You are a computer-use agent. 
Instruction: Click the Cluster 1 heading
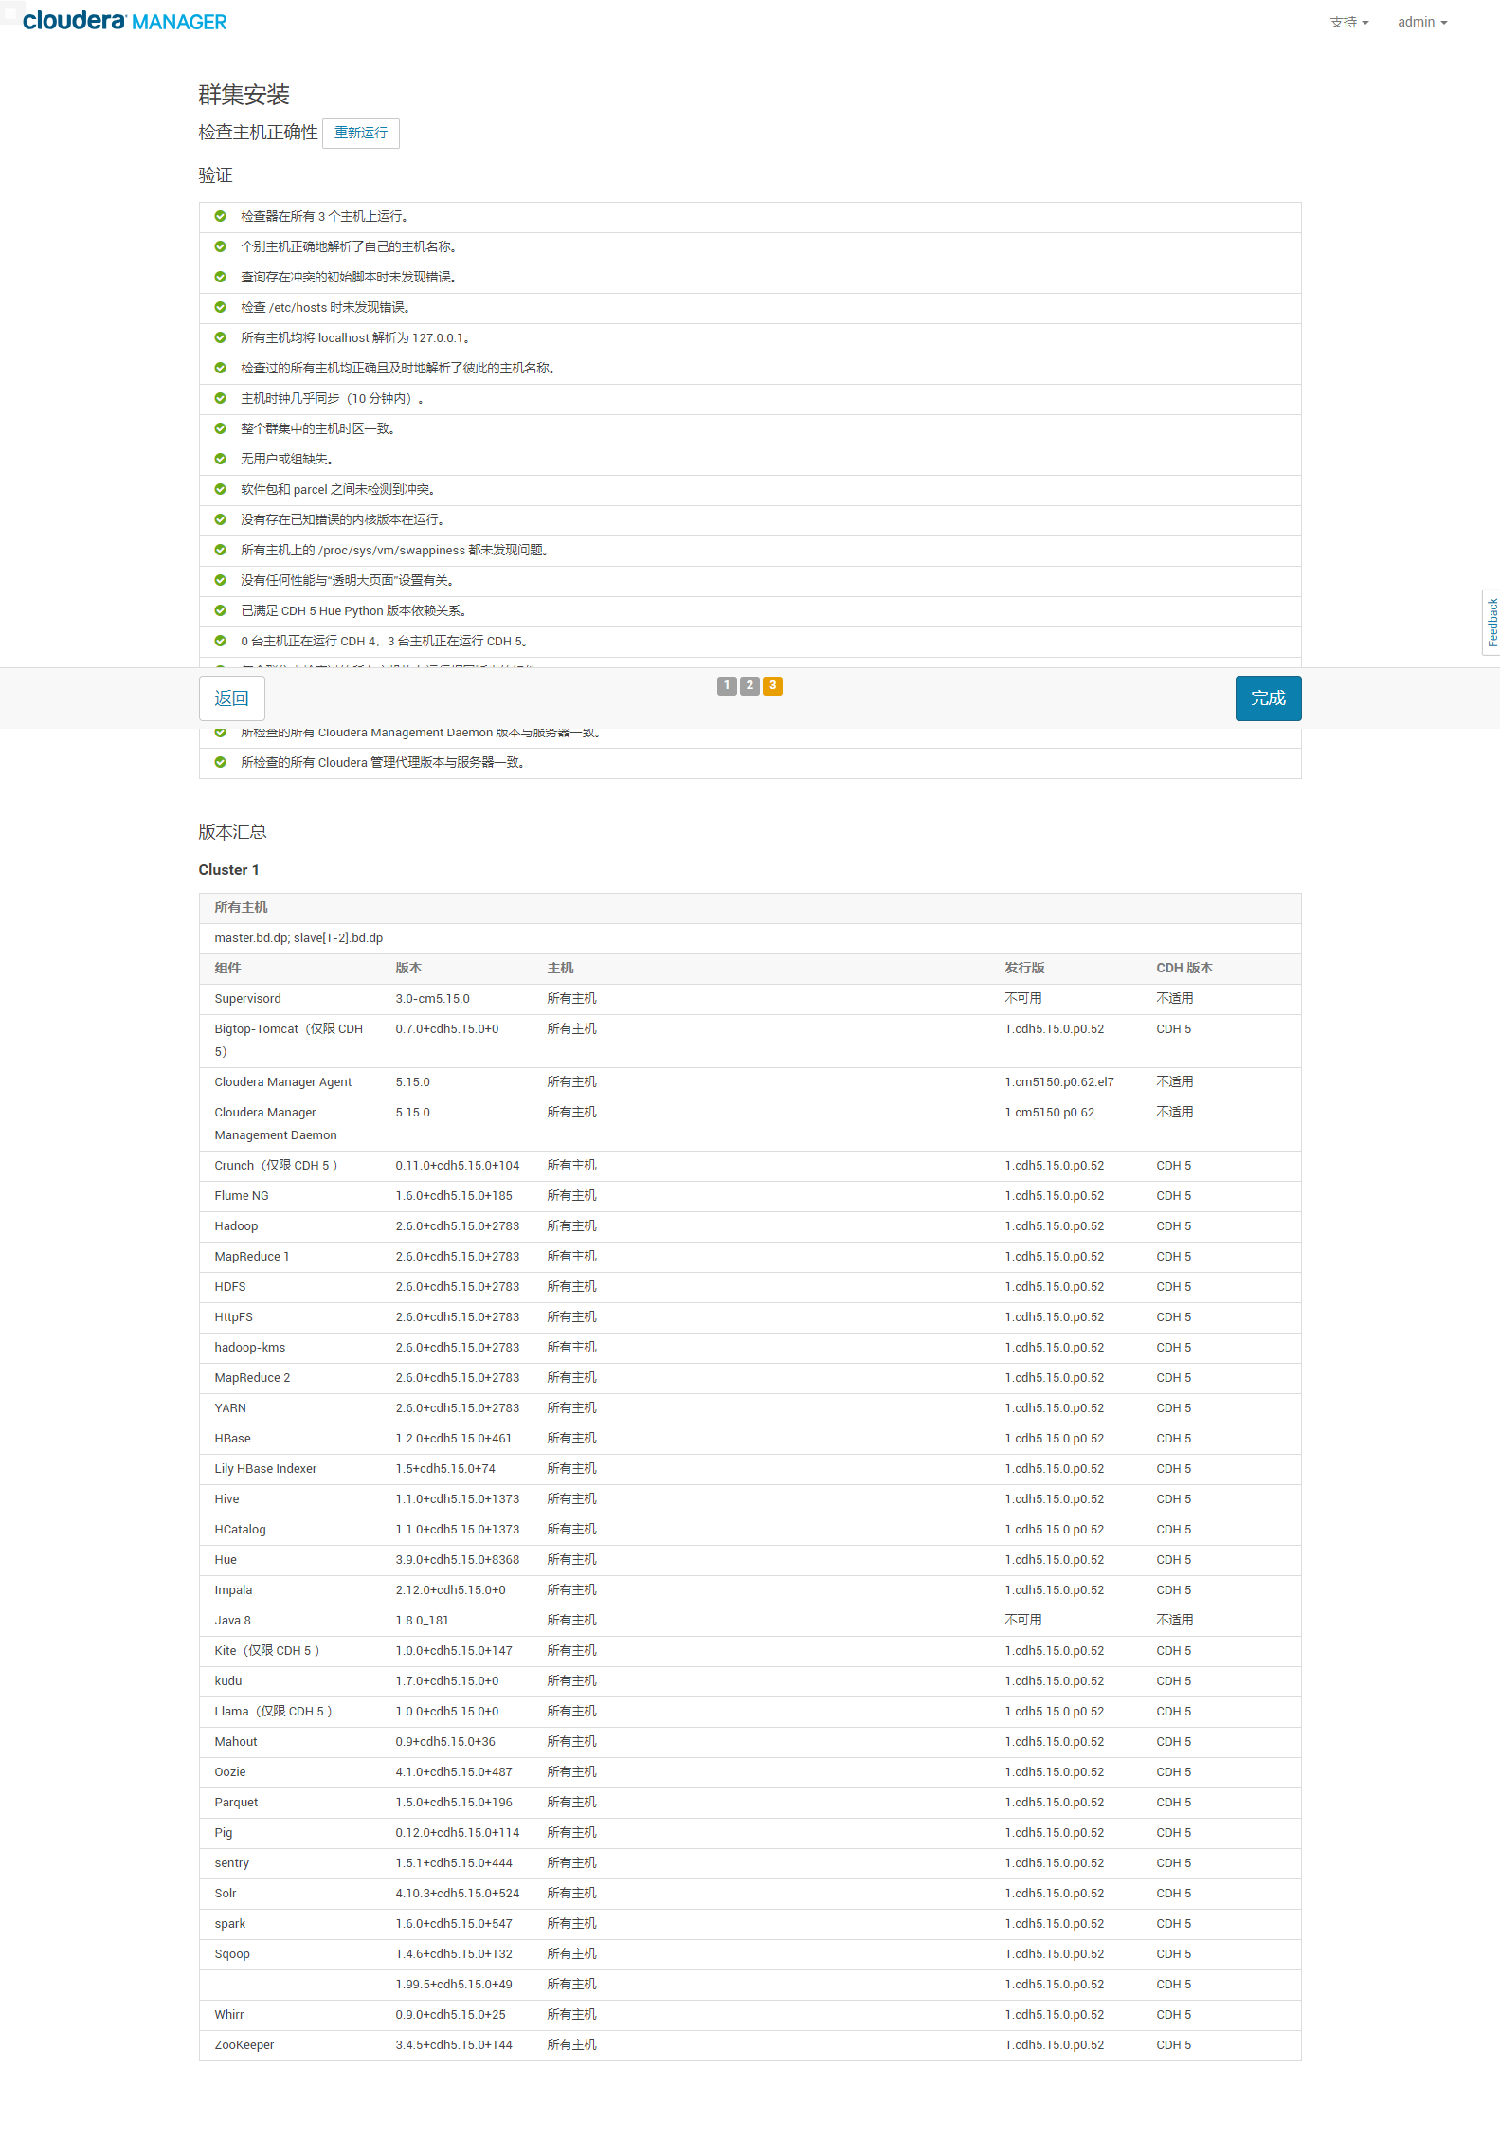[x=228, y=870]
